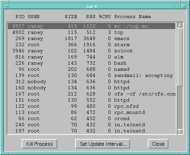Click the scrollbar down arrow

click(180, 131)
